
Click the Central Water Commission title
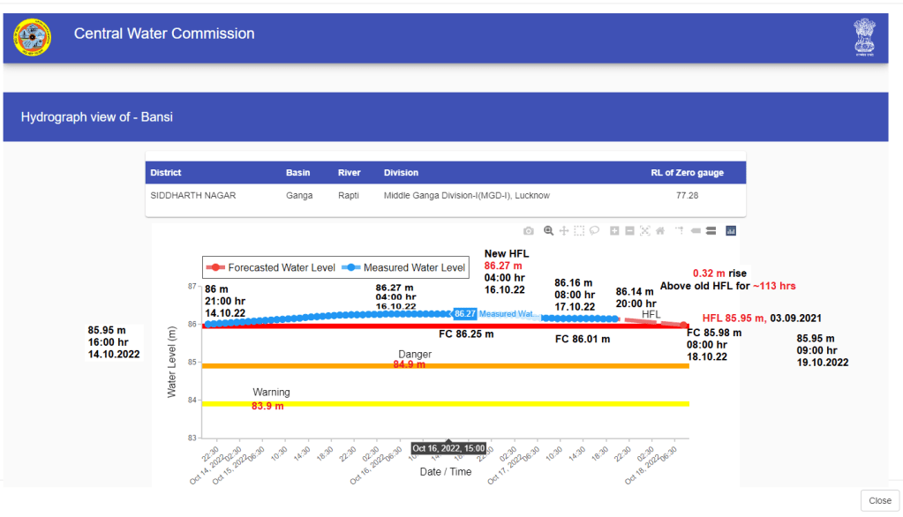164,34
